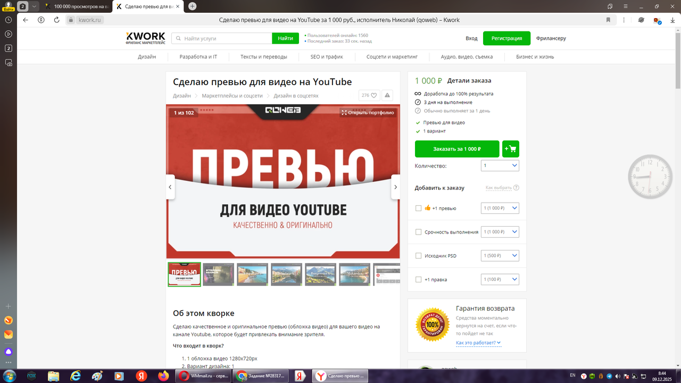
Task: Click the green Найти search button
Action: 285,38
